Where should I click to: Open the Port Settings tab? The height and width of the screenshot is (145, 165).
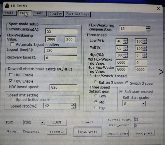pyautogui.click(x=77, y=14)
